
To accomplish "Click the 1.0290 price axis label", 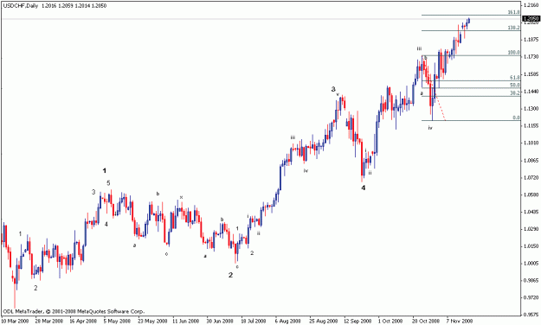I will (531, 229).
